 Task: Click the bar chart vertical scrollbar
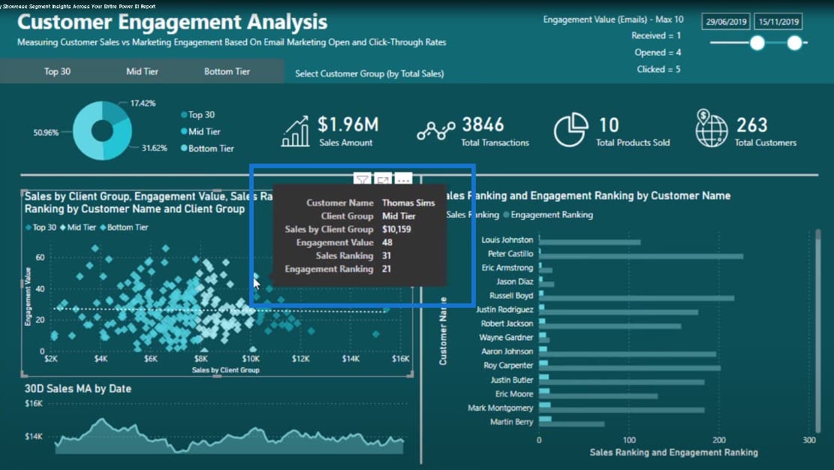pyautogui.click(x=817, y=330)
